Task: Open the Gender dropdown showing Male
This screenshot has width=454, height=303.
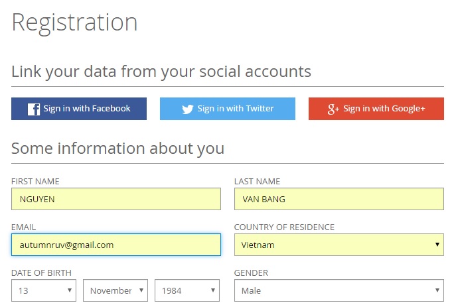Action: pyautogui.click(x=339, y=290)
